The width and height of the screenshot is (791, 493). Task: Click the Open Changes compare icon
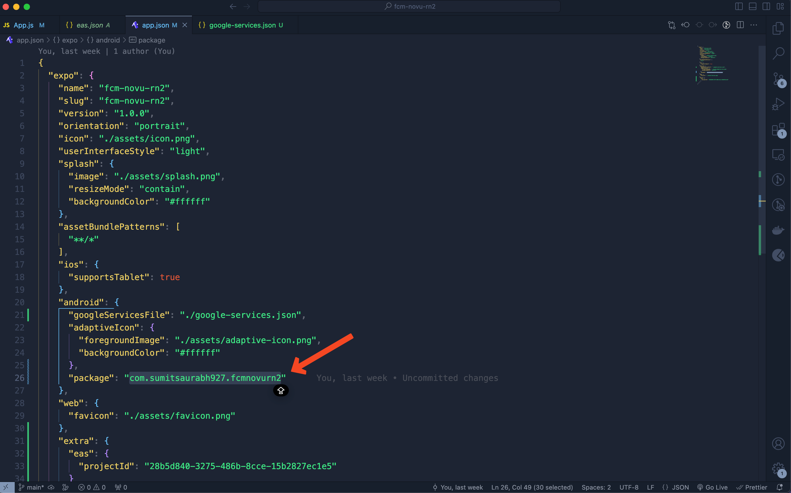click(672, 25)
